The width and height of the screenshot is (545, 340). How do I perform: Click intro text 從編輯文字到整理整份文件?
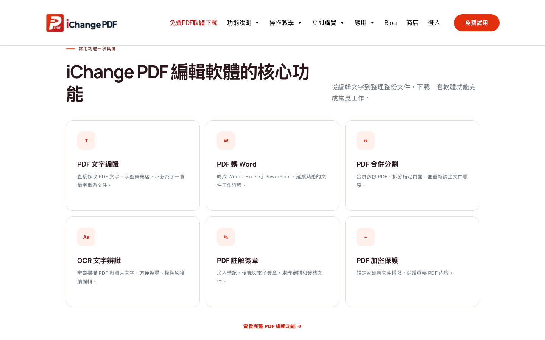pyautogui.click(x=403, y=93)
